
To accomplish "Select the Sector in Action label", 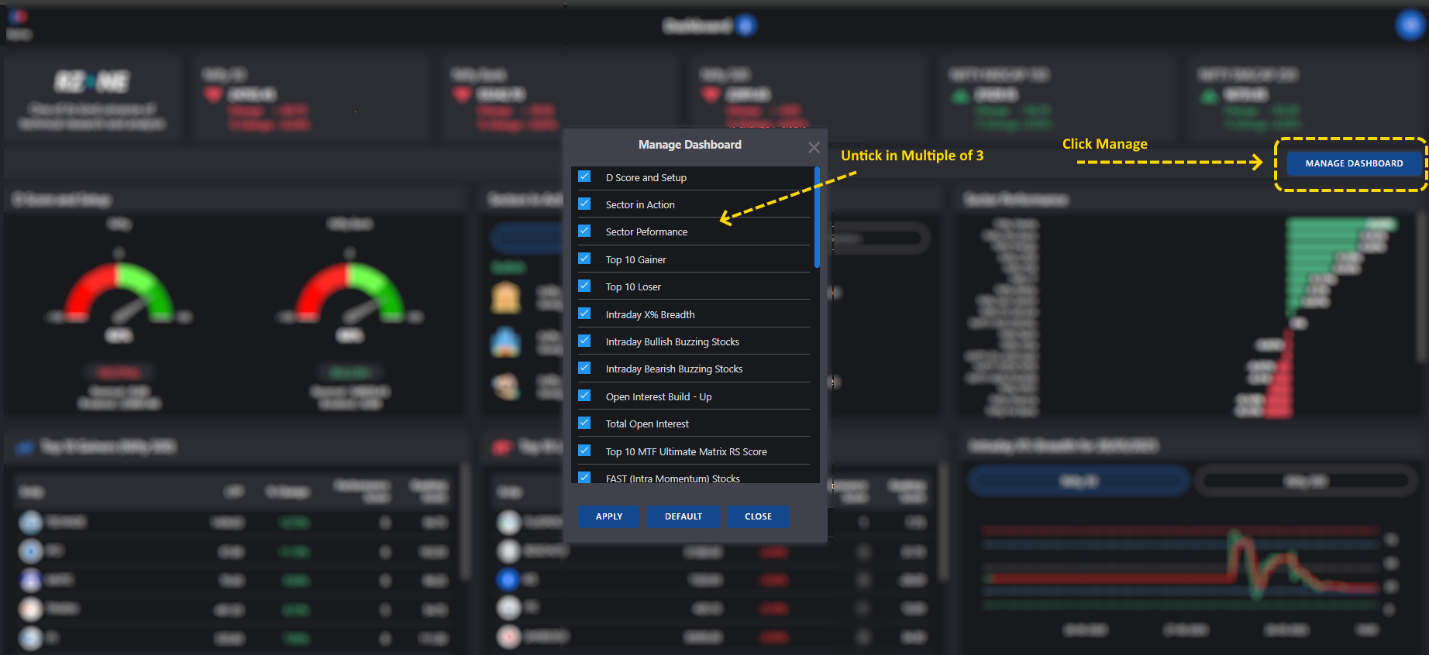I will click(x=640, y=204).
